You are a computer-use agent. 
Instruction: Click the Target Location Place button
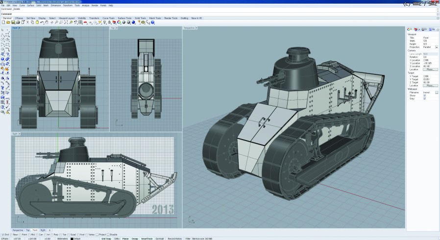pyautogui.click(x=430, y=86)
